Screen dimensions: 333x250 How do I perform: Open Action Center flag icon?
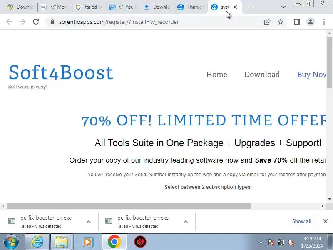(271, 242)
